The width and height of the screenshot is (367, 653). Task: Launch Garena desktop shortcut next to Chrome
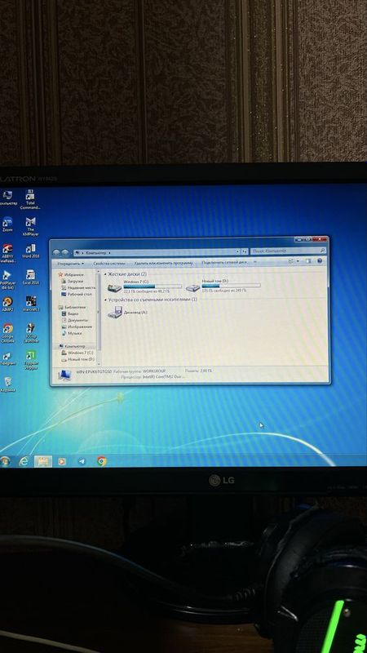[x=30, y=332]
